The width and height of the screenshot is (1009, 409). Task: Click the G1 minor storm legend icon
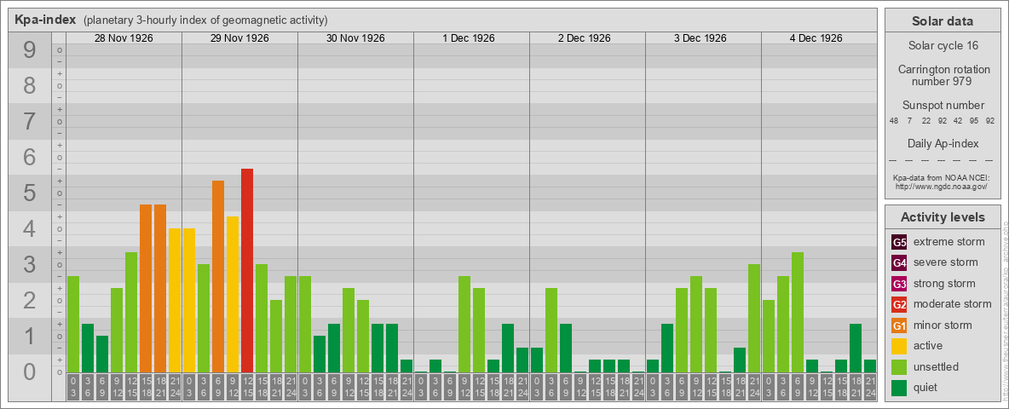(899, 325)
